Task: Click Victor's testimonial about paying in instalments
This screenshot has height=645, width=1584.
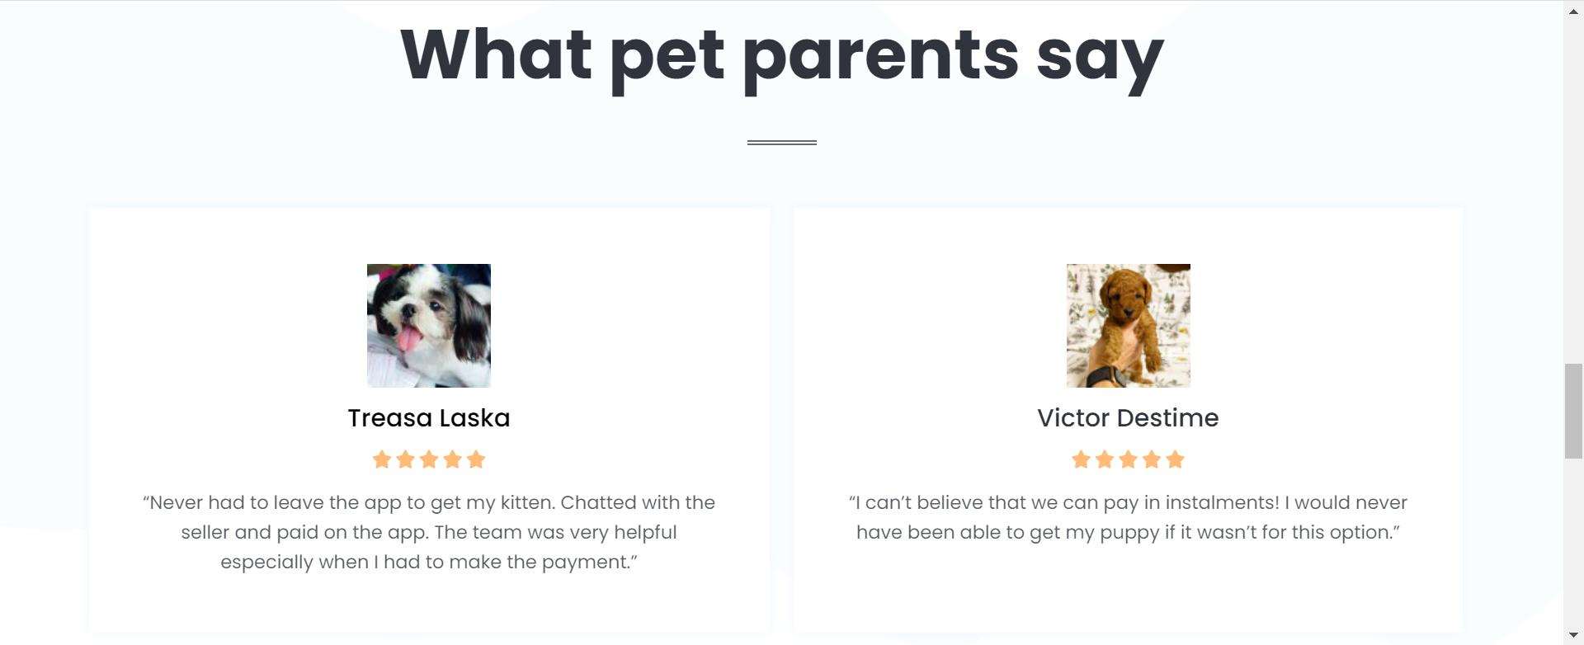Action: (1128, 517)
